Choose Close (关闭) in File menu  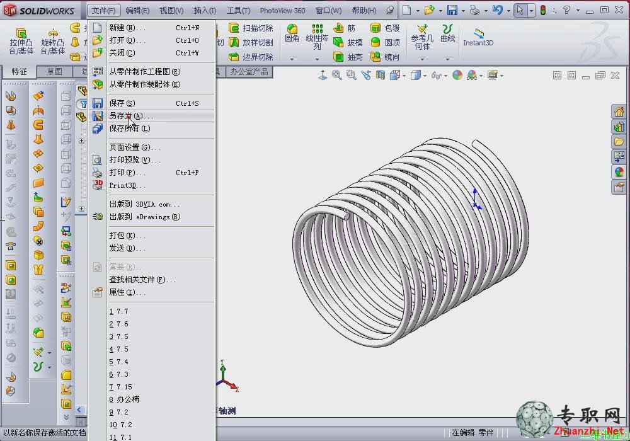pos(152,53)
